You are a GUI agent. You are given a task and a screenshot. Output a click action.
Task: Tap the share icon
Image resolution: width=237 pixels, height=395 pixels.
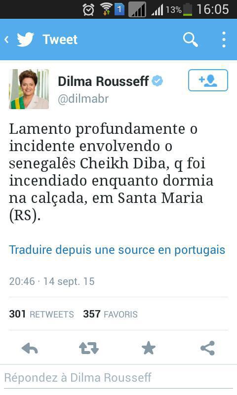click(x=207, y=348)
